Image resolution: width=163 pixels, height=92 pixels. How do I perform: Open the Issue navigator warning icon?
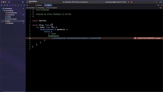pyautogui.click(x=13, y=5)
